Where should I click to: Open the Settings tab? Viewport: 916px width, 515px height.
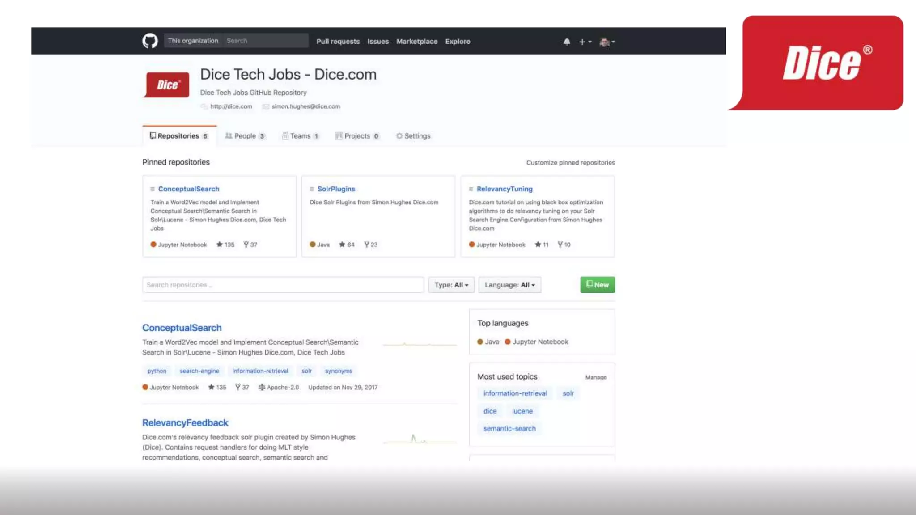pos(413,136)
